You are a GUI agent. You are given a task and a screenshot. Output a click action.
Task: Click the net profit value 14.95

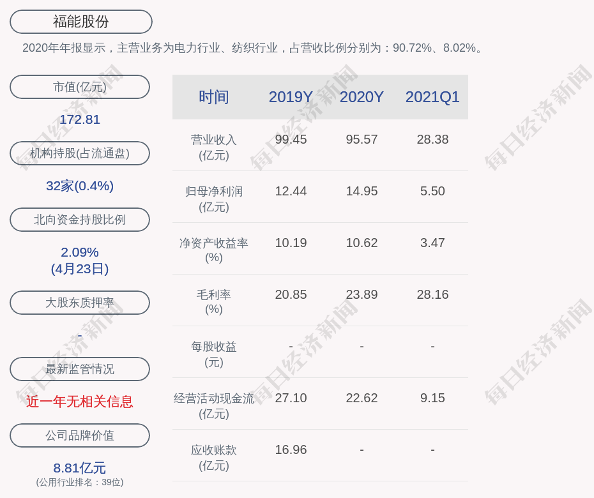[x=362, y=191]
